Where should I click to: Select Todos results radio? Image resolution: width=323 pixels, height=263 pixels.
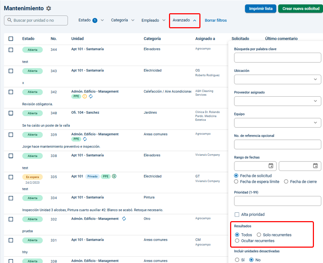(237, 235)
